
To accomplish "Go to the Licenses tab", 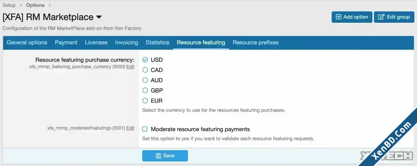I will (x=96, y=42).
